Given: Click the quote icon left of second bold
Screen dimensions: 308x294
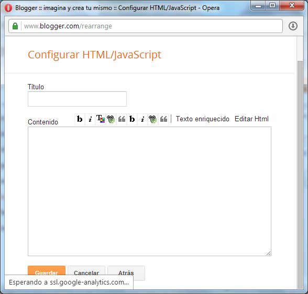Looking at the screenshot, I should coord(122,119).
